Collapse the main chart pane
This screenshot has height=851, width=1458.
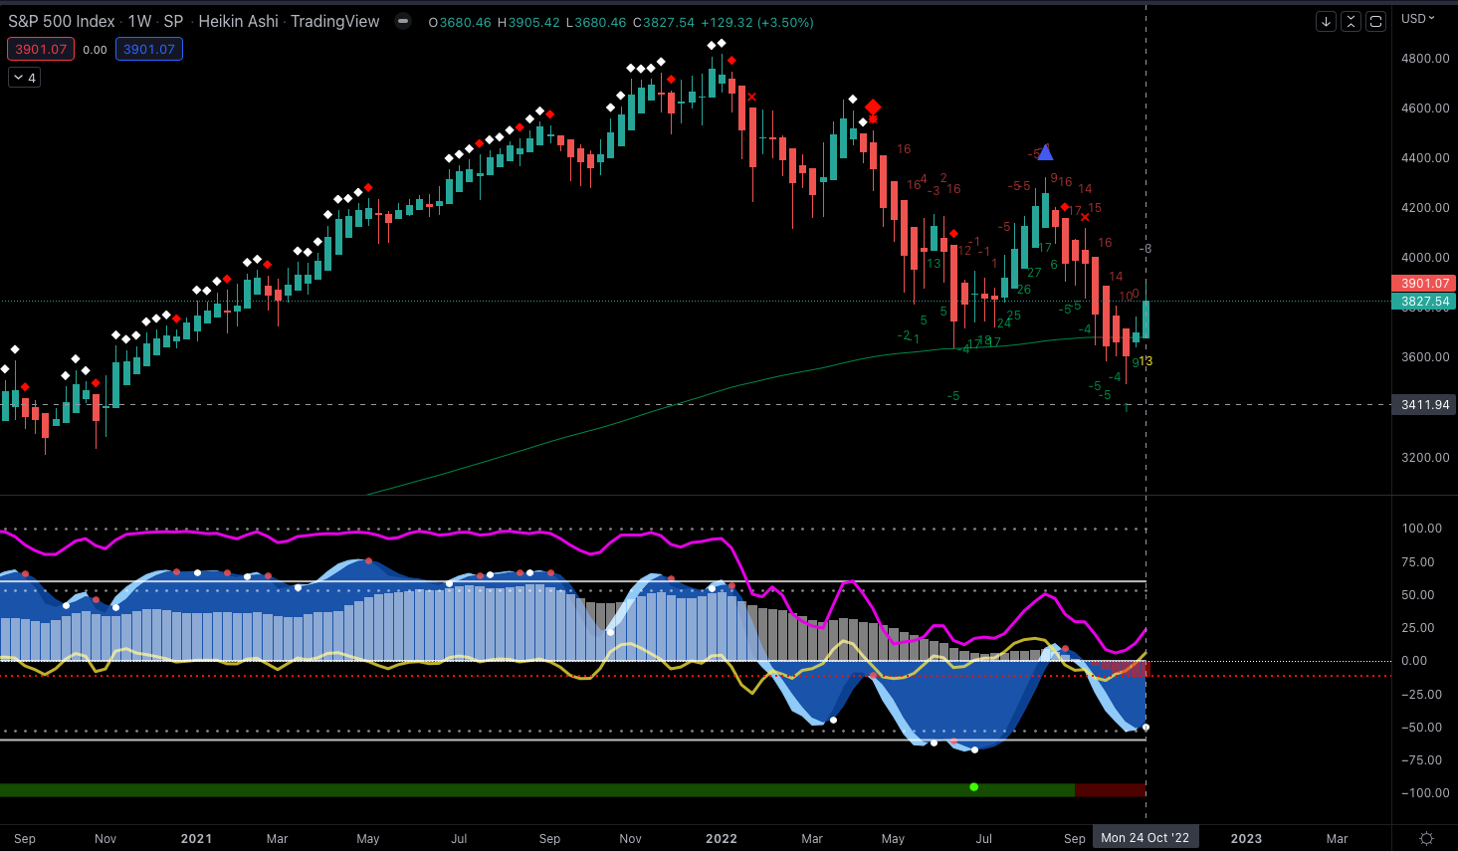[x=1351, y=21]
